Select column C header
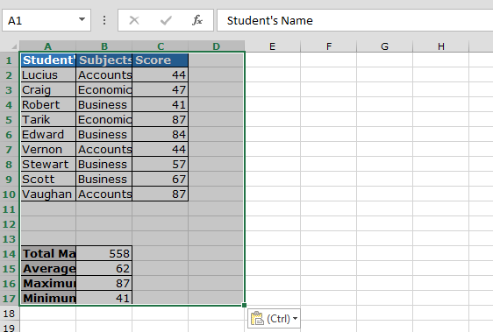493x332 pixels. pyautogui.click(x=161, y=46)
